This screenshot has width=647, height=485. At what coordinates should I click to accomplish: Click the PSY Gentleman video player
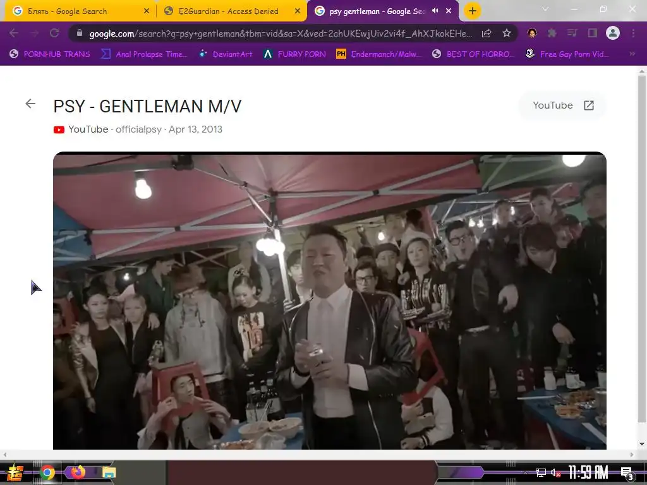330,301
